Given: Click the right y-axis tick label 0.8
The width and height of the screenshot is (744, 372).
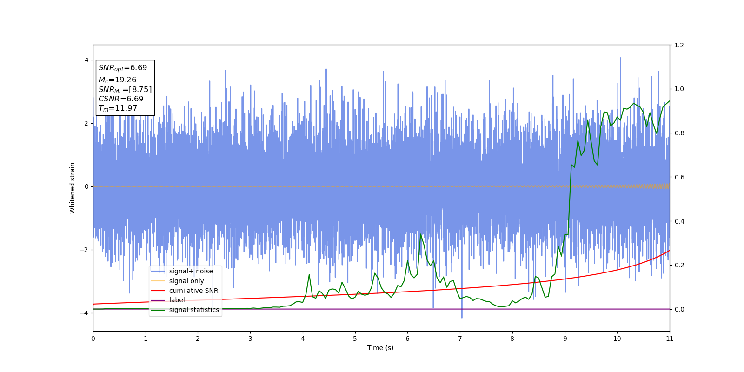Looking at the screenshot, I should 679,133.
